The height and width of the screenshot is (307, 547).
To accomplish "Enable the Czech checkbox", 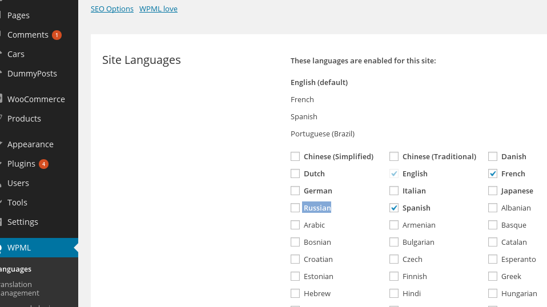I will [x=394, y=259].
